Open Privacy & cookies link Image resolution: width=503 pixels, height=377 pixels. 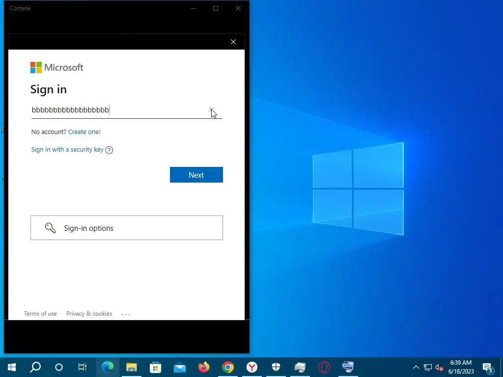click(x=89, y=314)
